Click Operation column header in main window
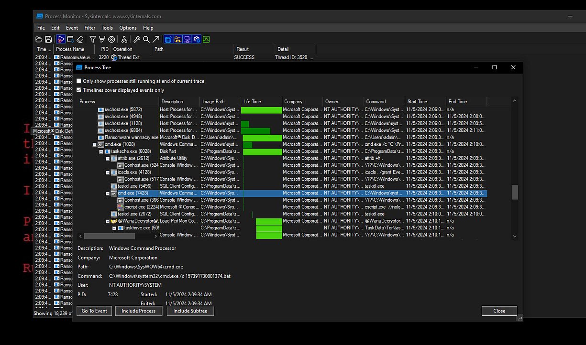The image size is (586, 345). coord(132,49)
